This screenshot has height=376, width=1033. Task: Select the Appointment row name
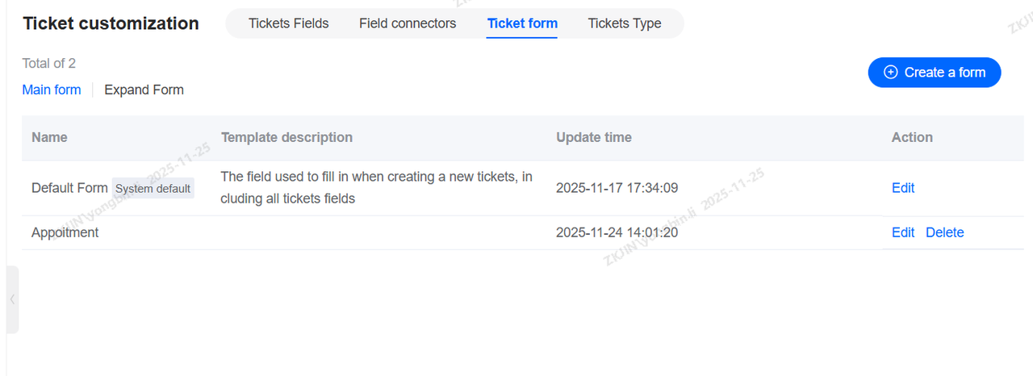pos(65,232)
